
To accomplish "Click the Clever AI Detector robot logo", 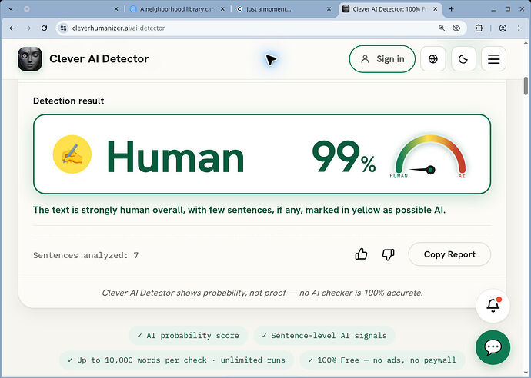I will 30,59.
